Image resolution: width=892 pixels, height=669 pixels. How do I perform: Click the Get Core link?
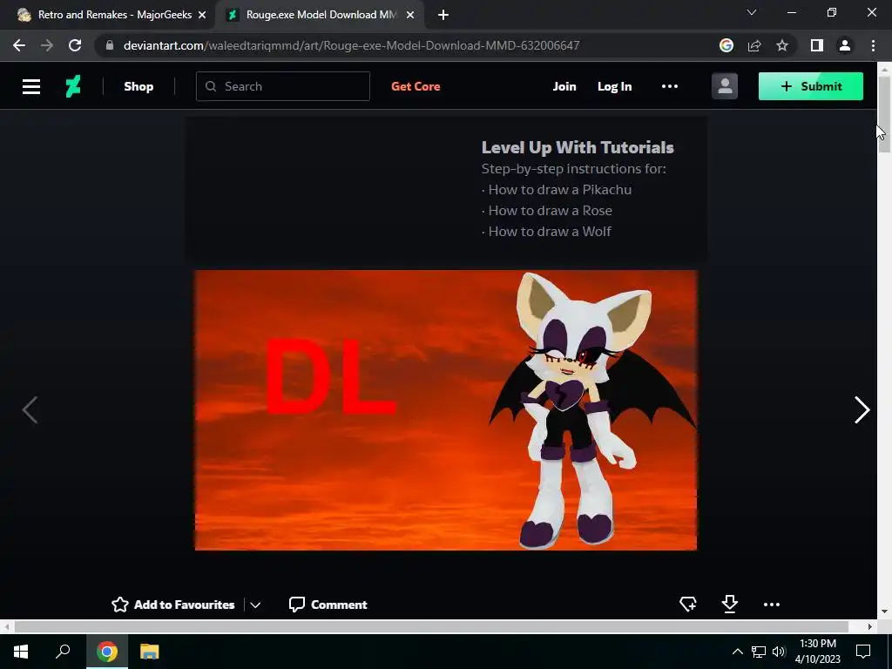[416, 86]
